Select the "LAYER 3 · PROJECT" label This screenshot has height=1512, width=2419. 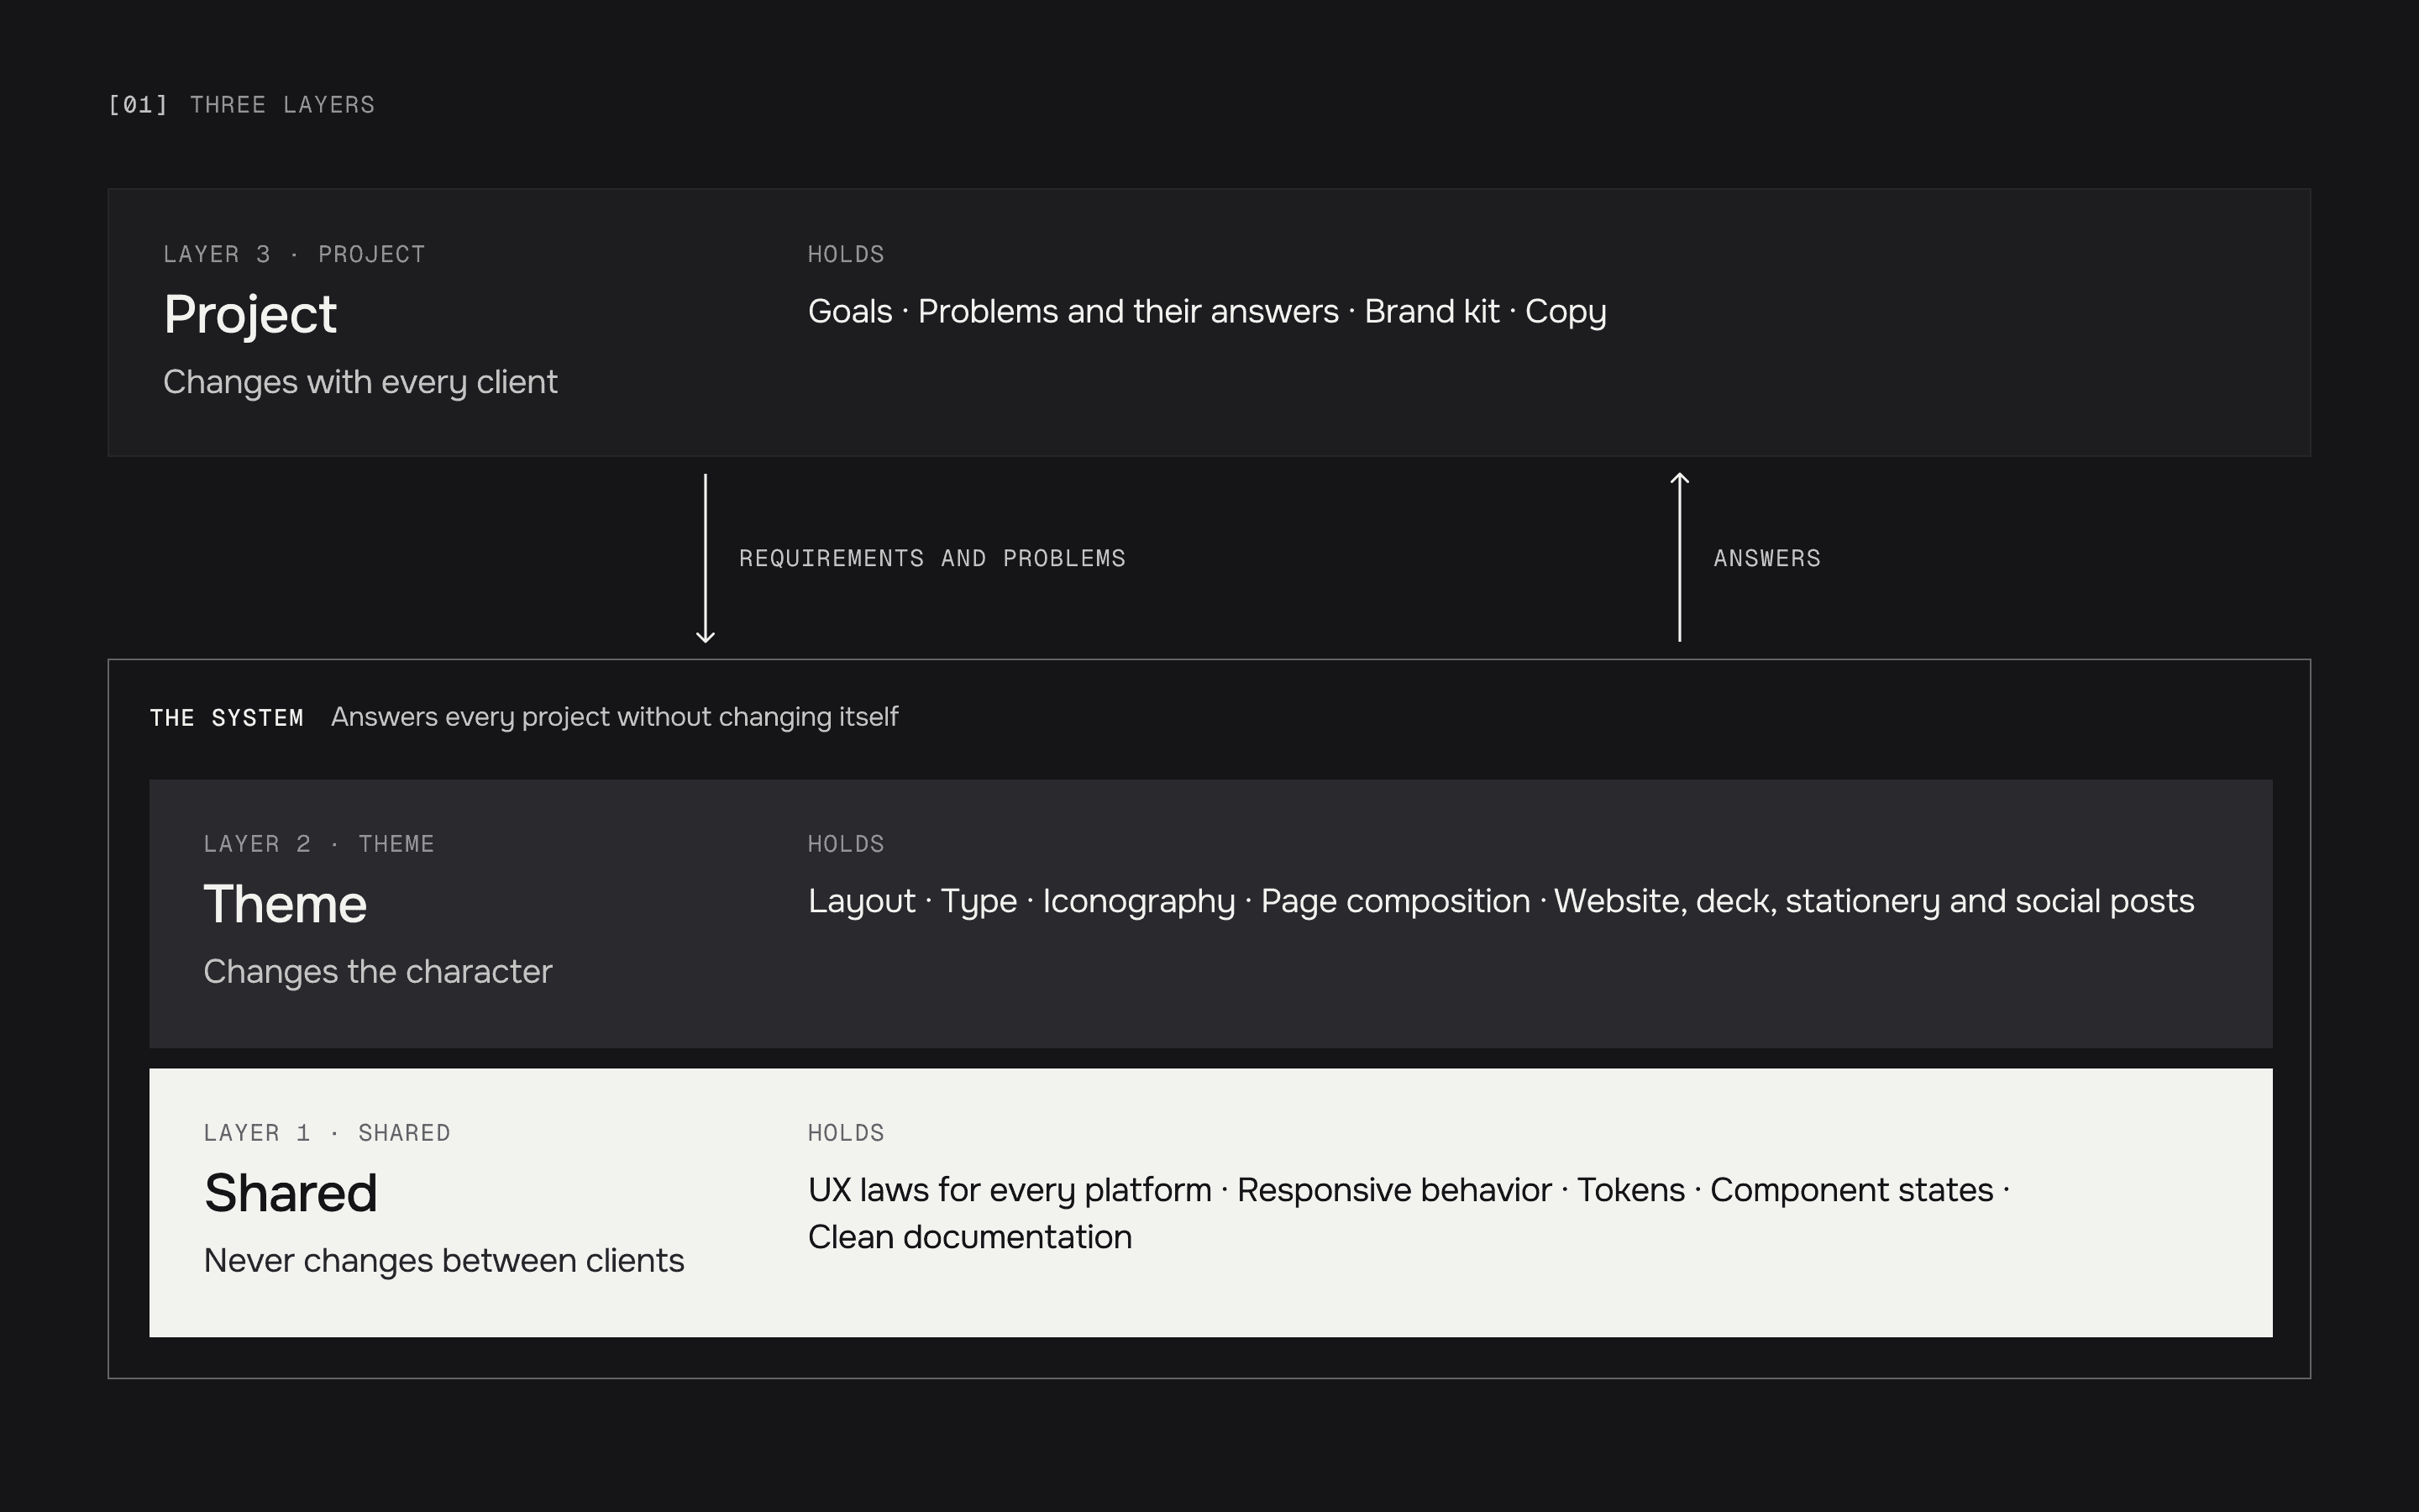point(295,254)
